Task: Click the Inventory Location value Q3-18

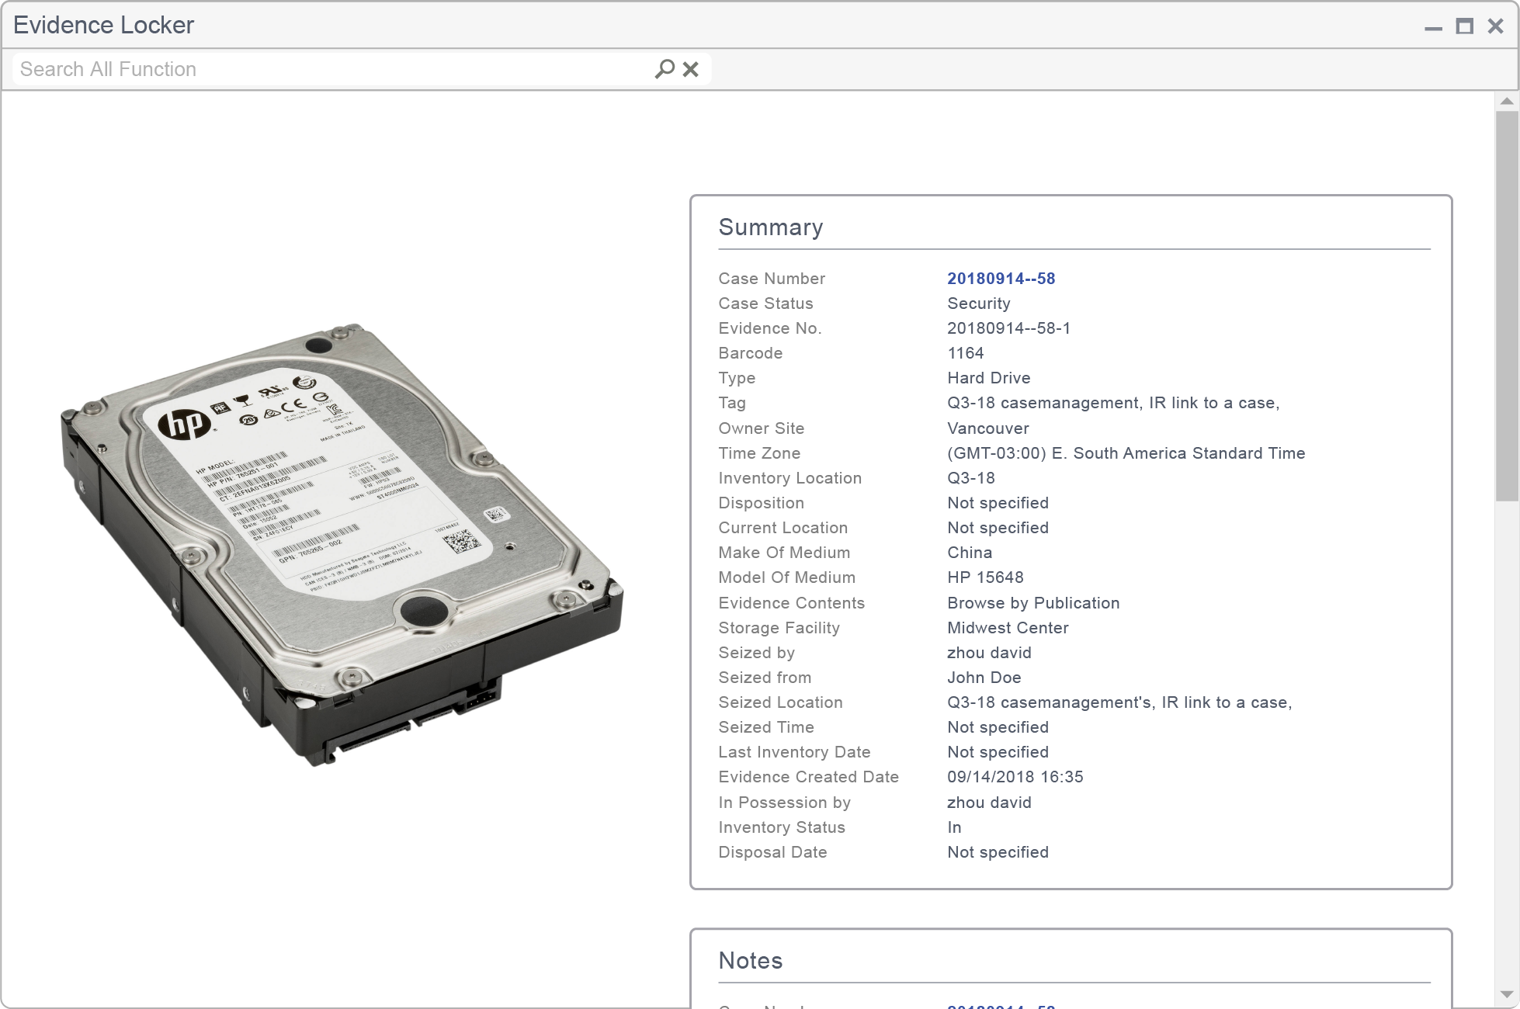Action: tap(970, 478)
